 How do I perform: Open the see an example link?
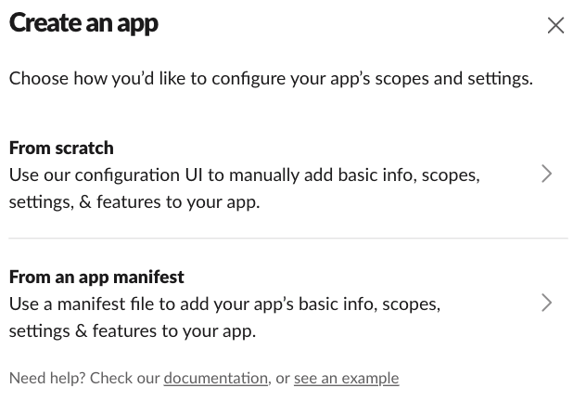[x=347, y=378]
